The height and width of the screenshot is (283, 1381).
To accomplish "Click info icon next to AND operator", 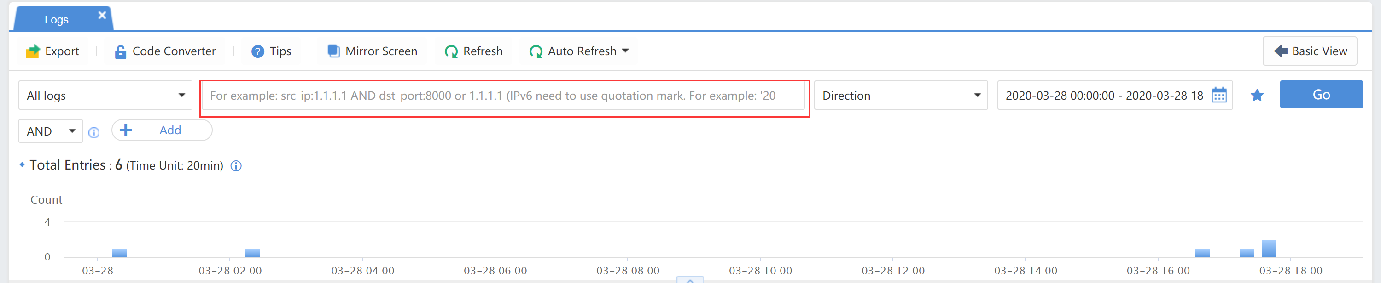I will [x=94, y=133].
